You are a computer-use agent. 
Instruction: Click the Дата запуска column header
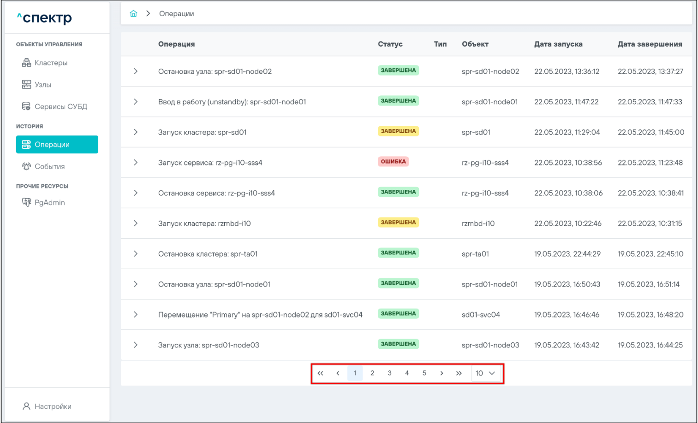coord(558,44)
